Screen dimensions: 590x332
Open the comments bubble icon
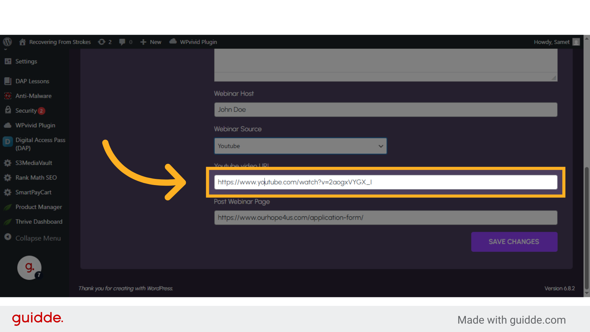[x=122, y=42]
